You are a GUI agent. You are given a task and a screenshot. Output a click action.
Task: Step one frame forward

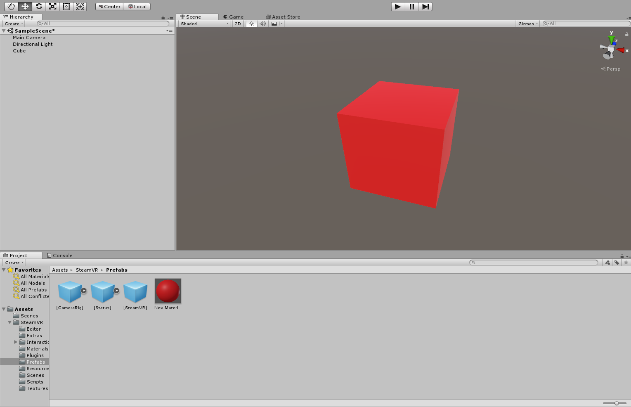[425, 7]
